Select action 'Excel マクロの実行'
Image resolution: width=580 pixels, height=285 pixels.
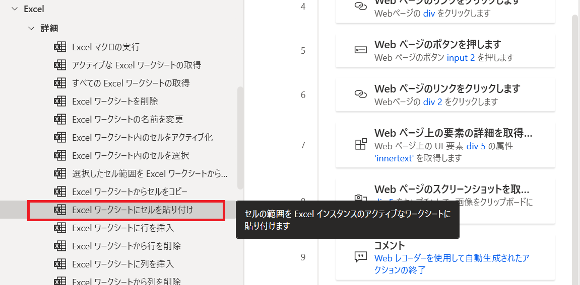(x=106, y=47)
